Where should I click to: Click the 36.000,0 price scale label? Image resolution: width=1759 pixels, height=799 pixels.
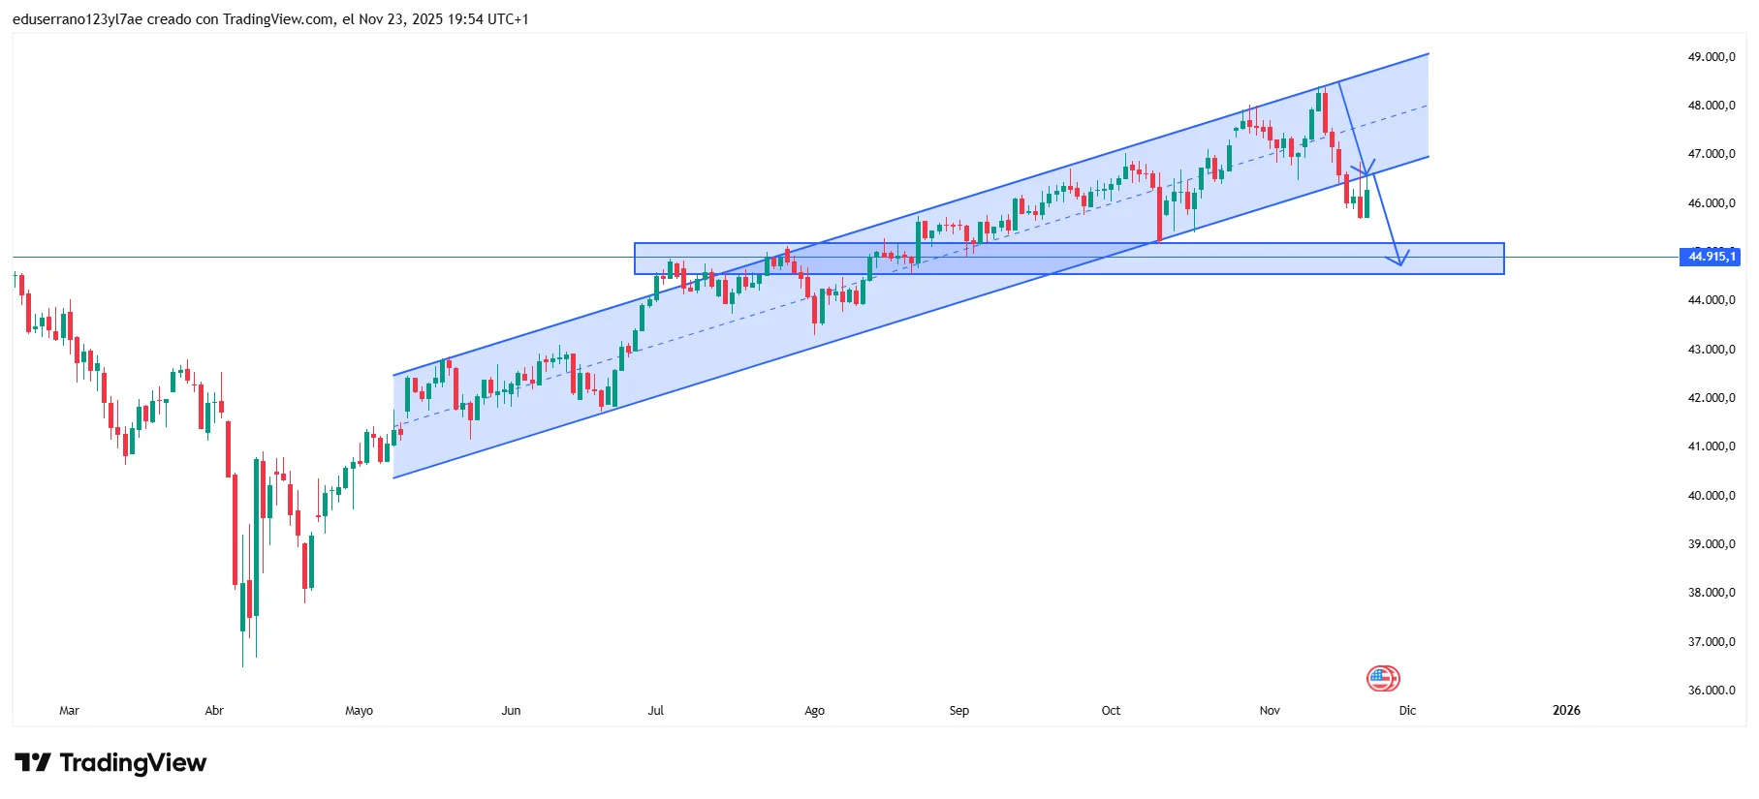click(1712, 691)
